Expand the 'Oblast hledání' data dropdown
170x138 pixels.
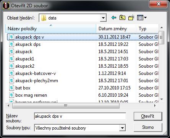103,18
